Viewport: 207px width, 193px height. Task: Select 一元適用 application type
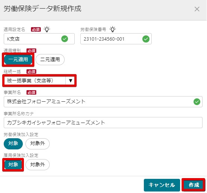point(18,60)
